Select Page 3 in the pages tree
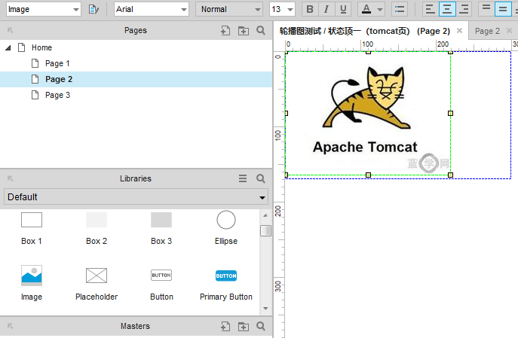Viewport: 518px width, 338px height. [x=57, y=95]
